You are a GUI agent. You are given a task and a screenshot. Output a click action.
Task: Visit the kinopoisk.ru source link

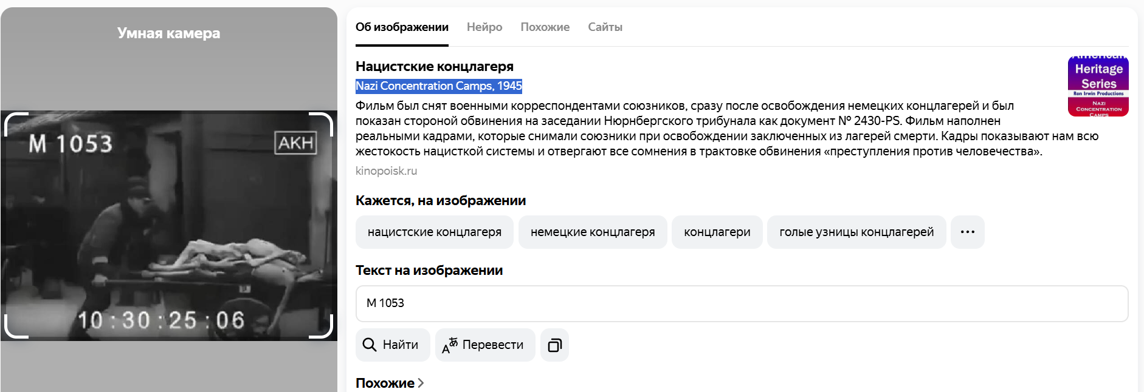(x=386, y=171)
